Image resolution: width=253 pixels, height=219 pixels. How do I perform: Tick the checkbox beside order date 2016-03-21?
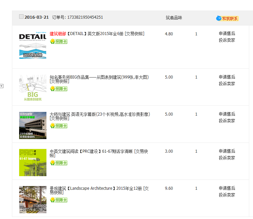click(x=21, y=17)
